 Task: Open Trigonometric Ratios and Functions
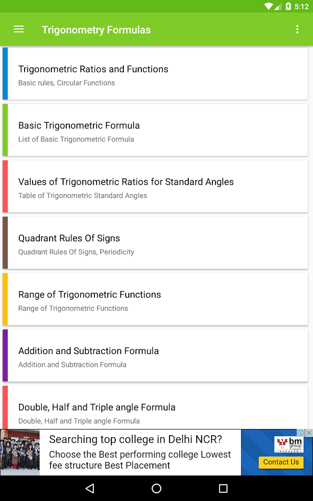pyautogui.click(x=155, y=74)
